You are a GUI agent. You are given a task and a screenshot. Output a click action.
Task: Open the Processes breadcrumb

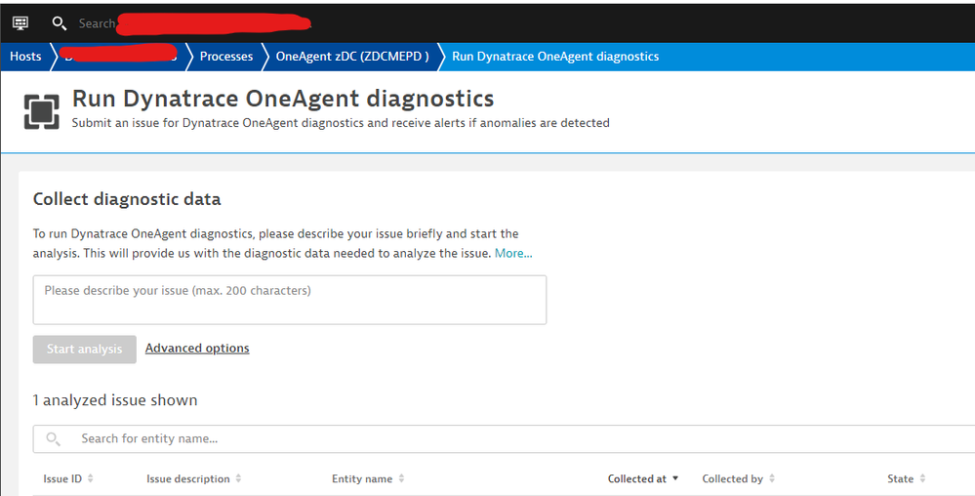tap(226, 56)
